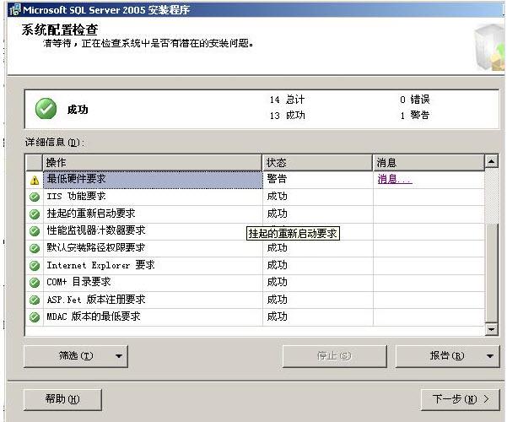Click the 帮助(H) help button

click(x=62, y=399)
